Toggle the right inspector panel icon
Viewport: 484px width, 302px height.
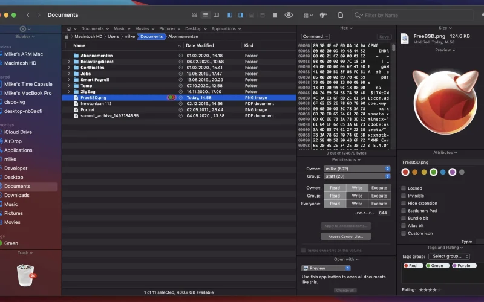(240, 14)
